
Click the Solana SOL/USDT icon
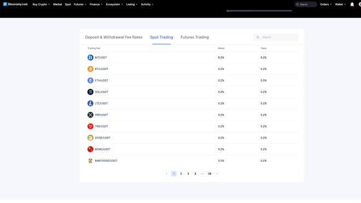[x=90, y=92]
